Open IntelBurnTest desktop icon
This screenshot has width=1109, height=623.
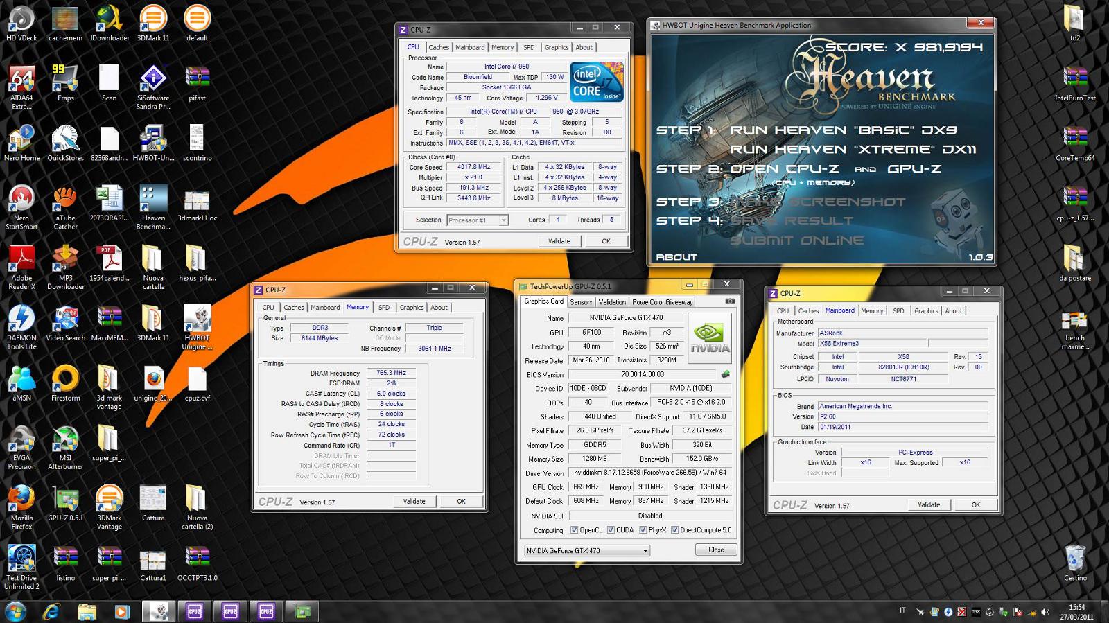tap(1075, 83)
